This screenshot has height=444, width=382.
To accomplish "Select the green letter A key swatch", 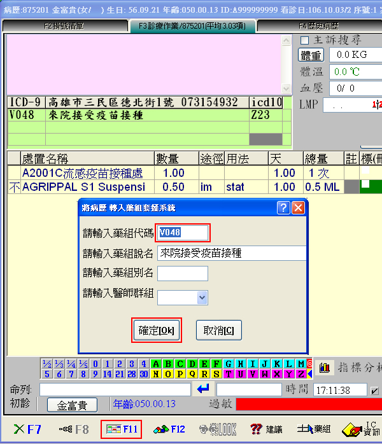I will (x=156, y=364).
